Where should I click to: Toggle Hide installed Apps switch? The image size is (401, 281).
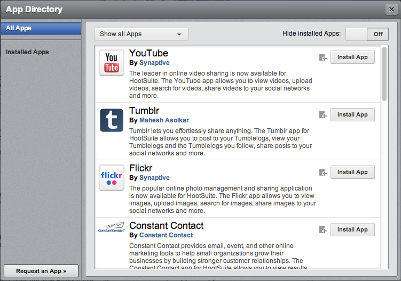367,34
